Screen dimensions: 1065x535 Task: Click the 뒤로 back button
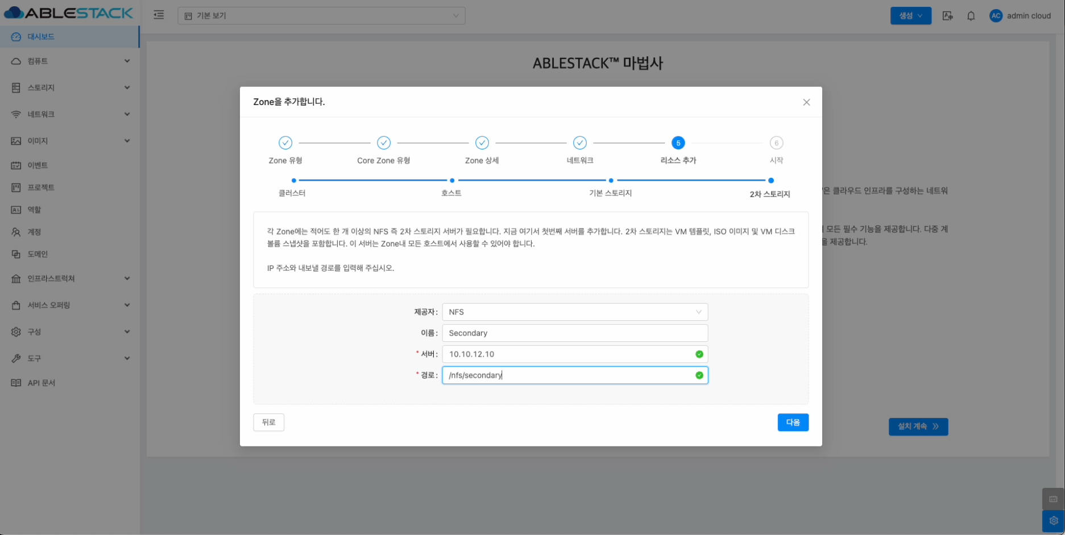click(268, 422)
